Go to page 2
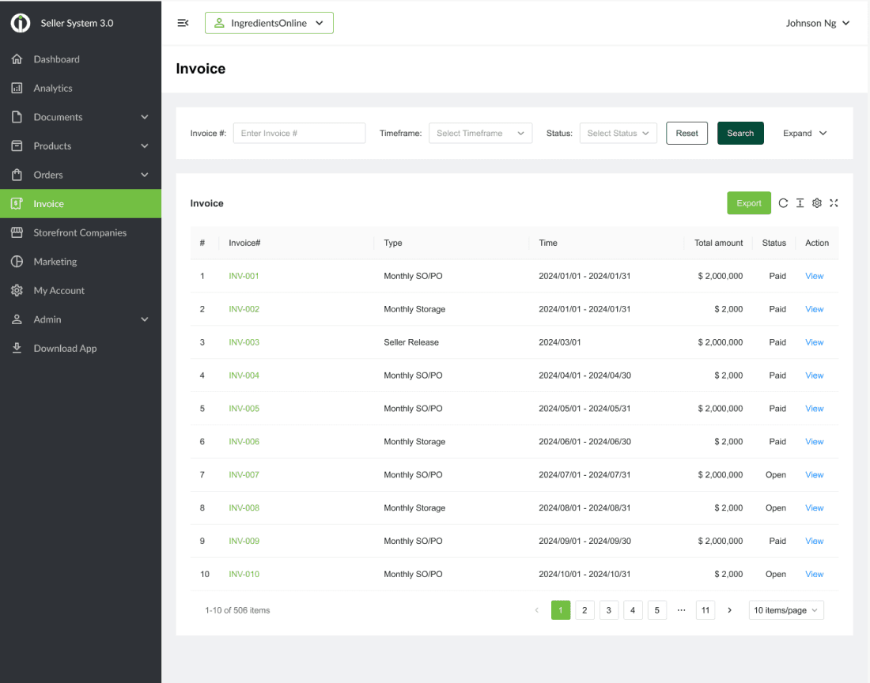Viewport: 870px width, 683px height. pyautogui.click(x=584, y=609)
